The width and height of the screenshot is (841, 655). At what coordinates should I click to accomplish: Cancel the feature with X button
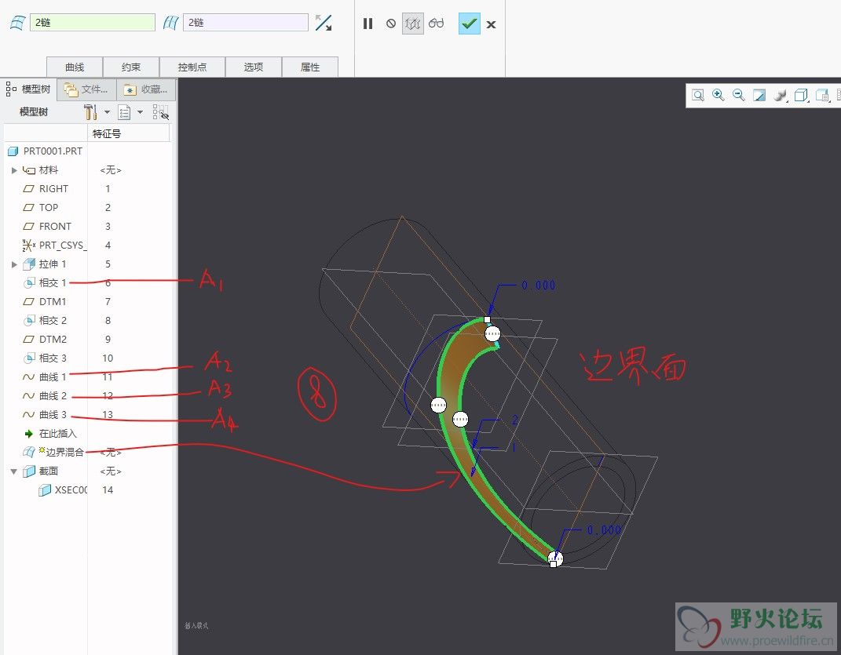pos(491,24)
